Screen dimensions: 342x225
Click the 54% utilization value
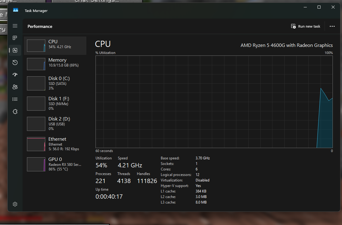click(101, 165)
